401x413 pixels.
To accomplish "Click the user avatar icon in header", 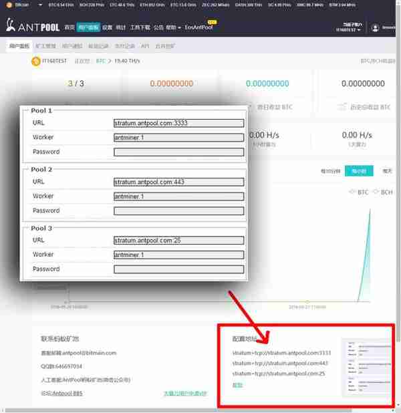I will coord(375,27).
